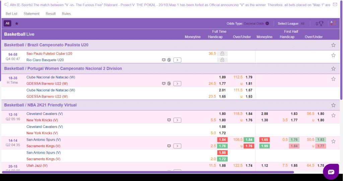Favorite the Brazil Campeonato Paulista U20 league
The width and height of the screenshot is (343, 181).
pyautogui.click(x=333, y=45)
